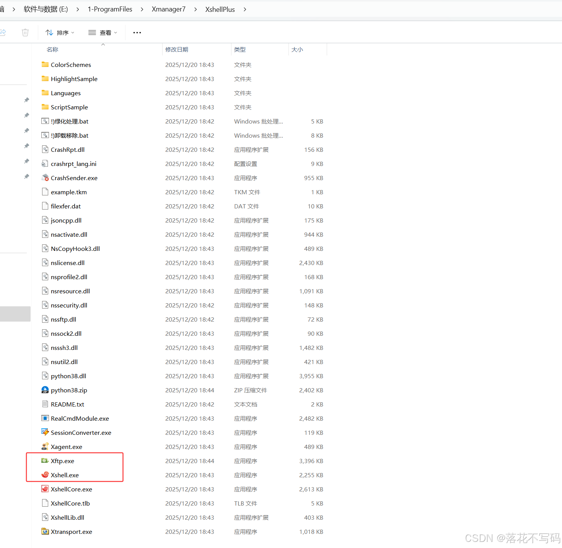Select the file name nsactivate.dll

point(69,234)
